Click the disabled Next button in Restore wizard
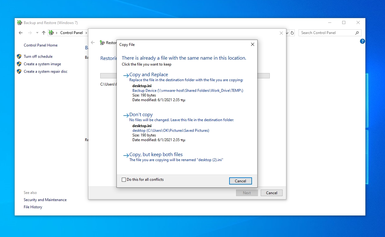 [x=247, y=193]
